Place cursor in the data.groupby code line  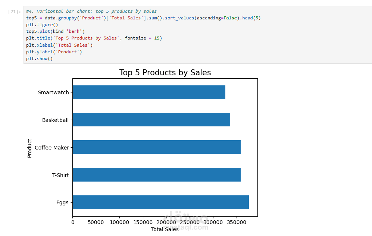tap(143, 18)
